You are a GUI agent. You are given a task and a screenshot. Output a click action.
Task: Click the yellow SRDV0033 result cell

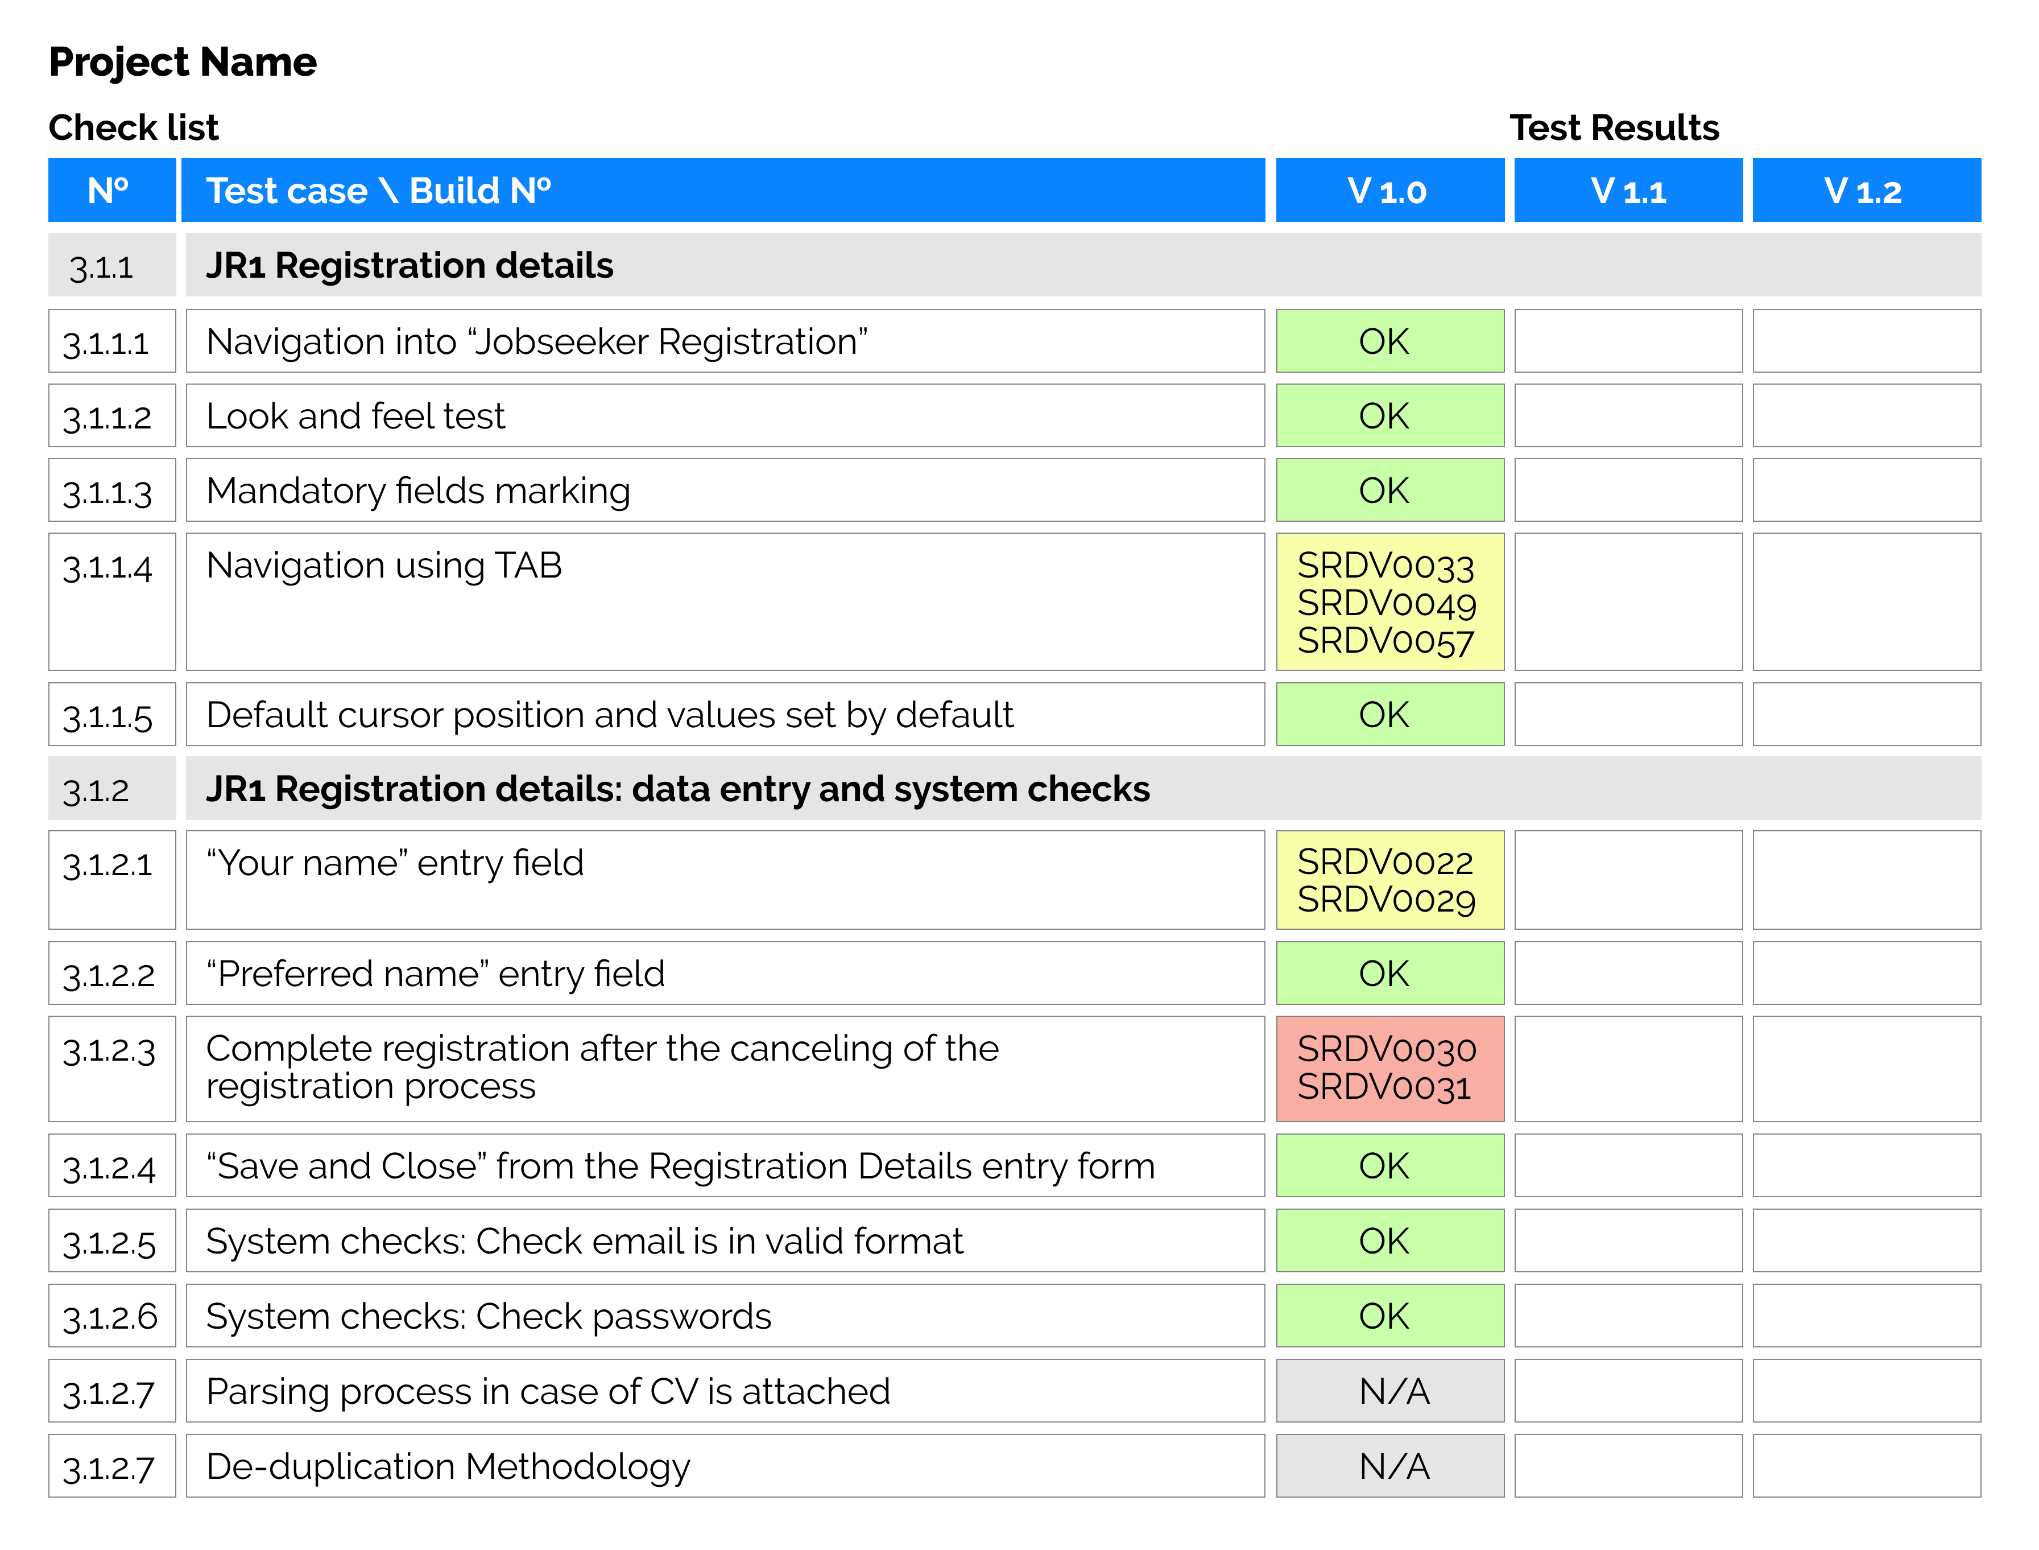(x=1389, y=601)
